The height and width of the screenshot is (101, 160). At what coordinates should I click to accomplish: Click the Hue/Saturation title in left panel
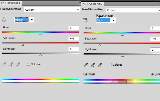point(11,9)
